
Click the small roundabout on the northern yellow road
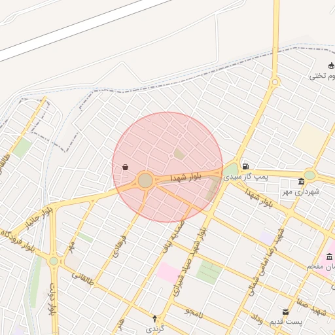click(275, 82)
